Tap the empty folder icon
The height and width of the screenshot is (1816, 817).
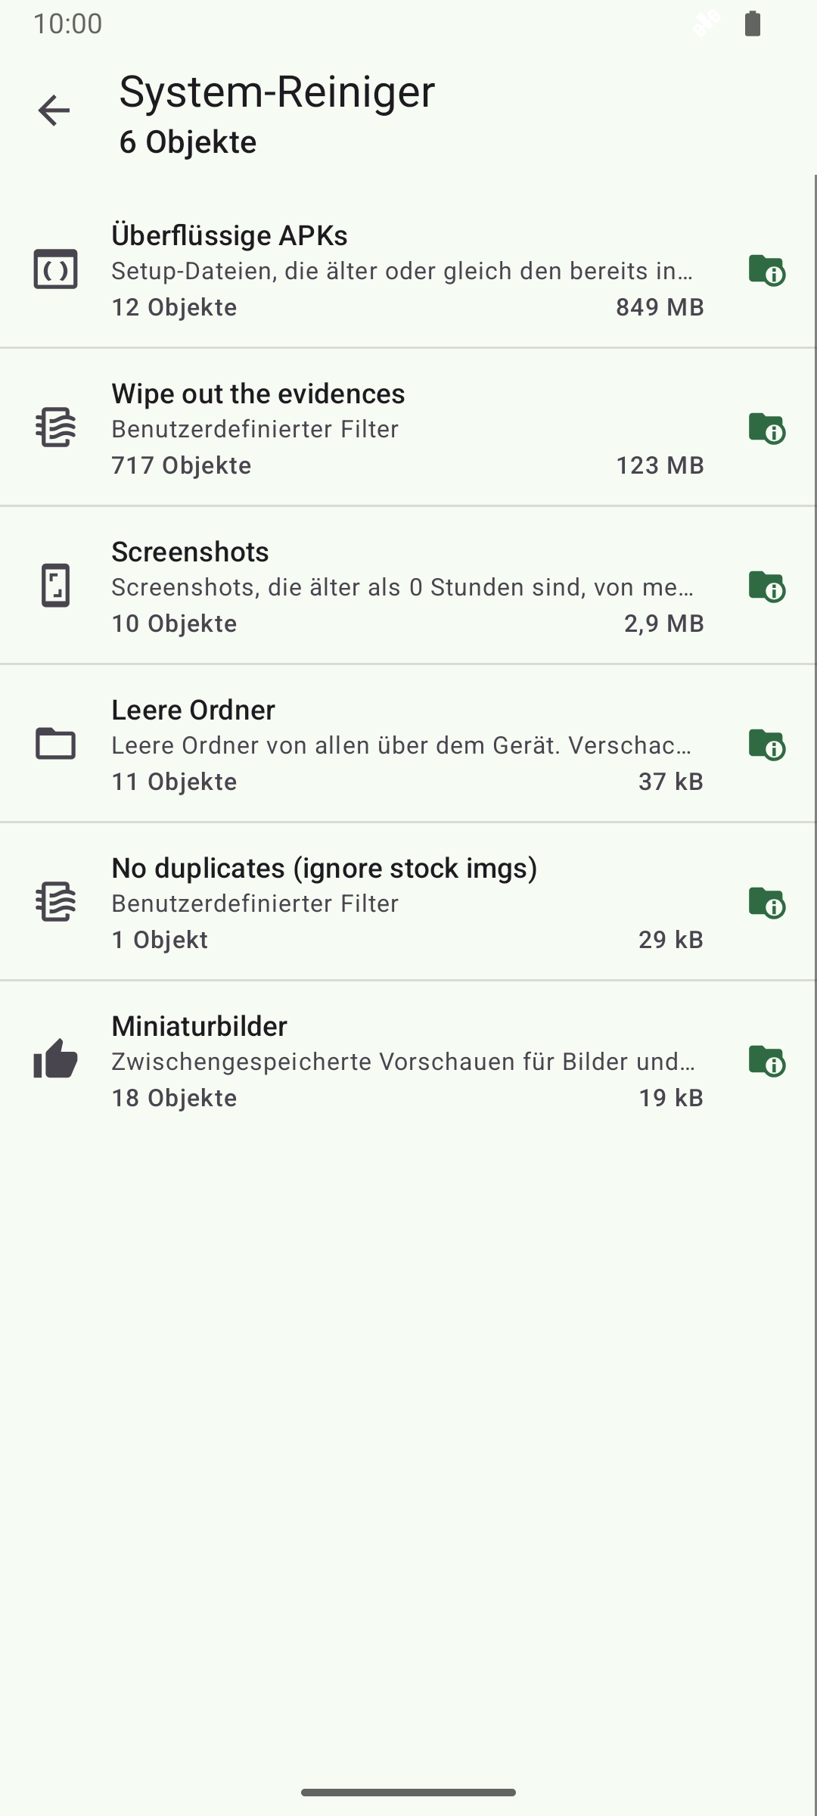[55, 744]
